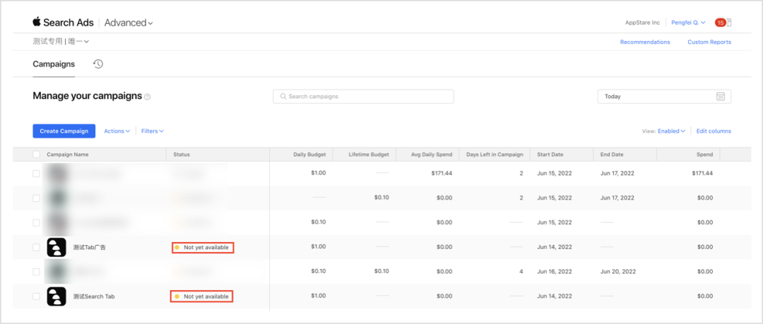Open the campaign history clock icon
Image resolution: width=763 pixels, height=324 pixels.
[x=98, y=64]
